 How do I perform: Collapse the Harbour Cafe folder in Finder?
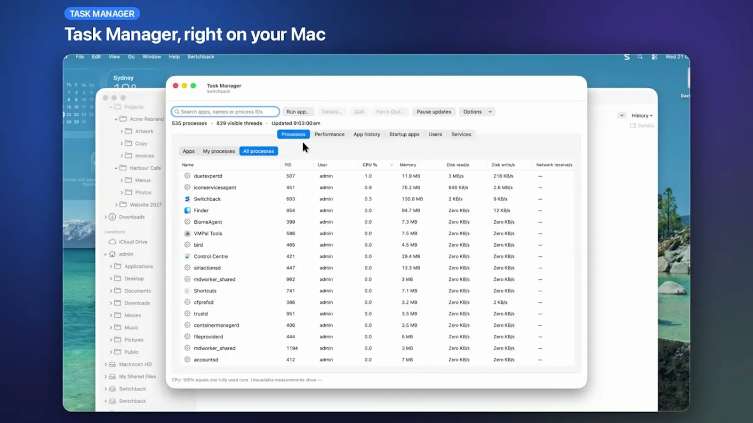[x=116, y=168]
